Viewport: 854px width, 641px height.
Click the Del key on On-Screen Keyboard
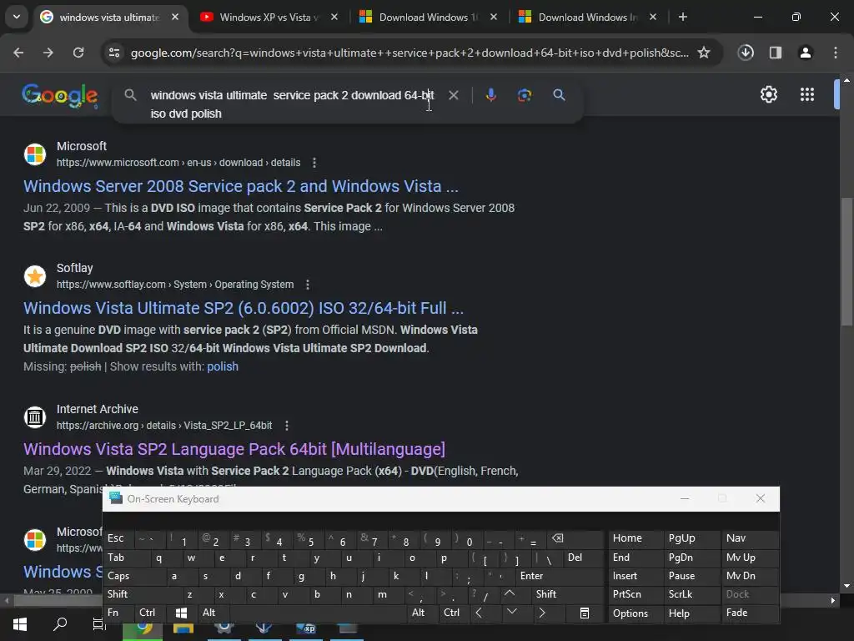584,558
